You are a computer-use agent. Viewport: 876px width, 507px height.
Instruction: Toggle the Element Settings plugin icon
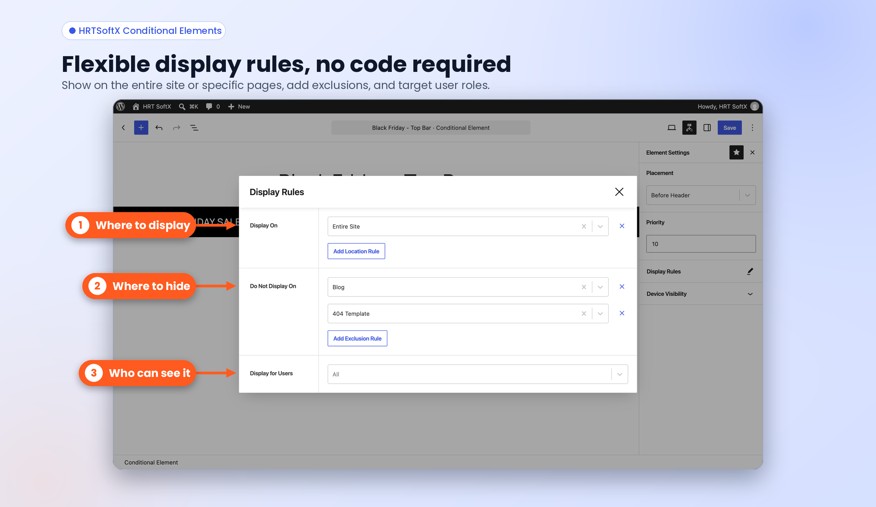(x=689, y=128)
